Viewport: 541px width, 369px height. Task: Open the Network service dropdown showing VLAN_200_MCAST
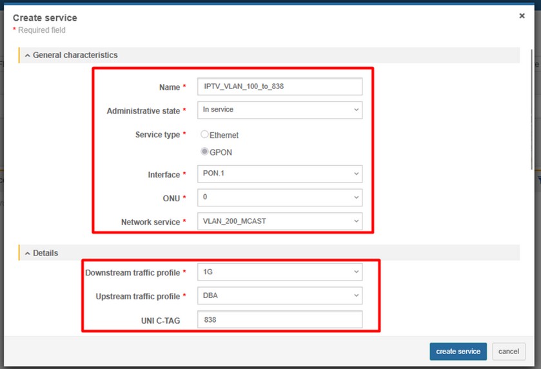tap(280, 221)
